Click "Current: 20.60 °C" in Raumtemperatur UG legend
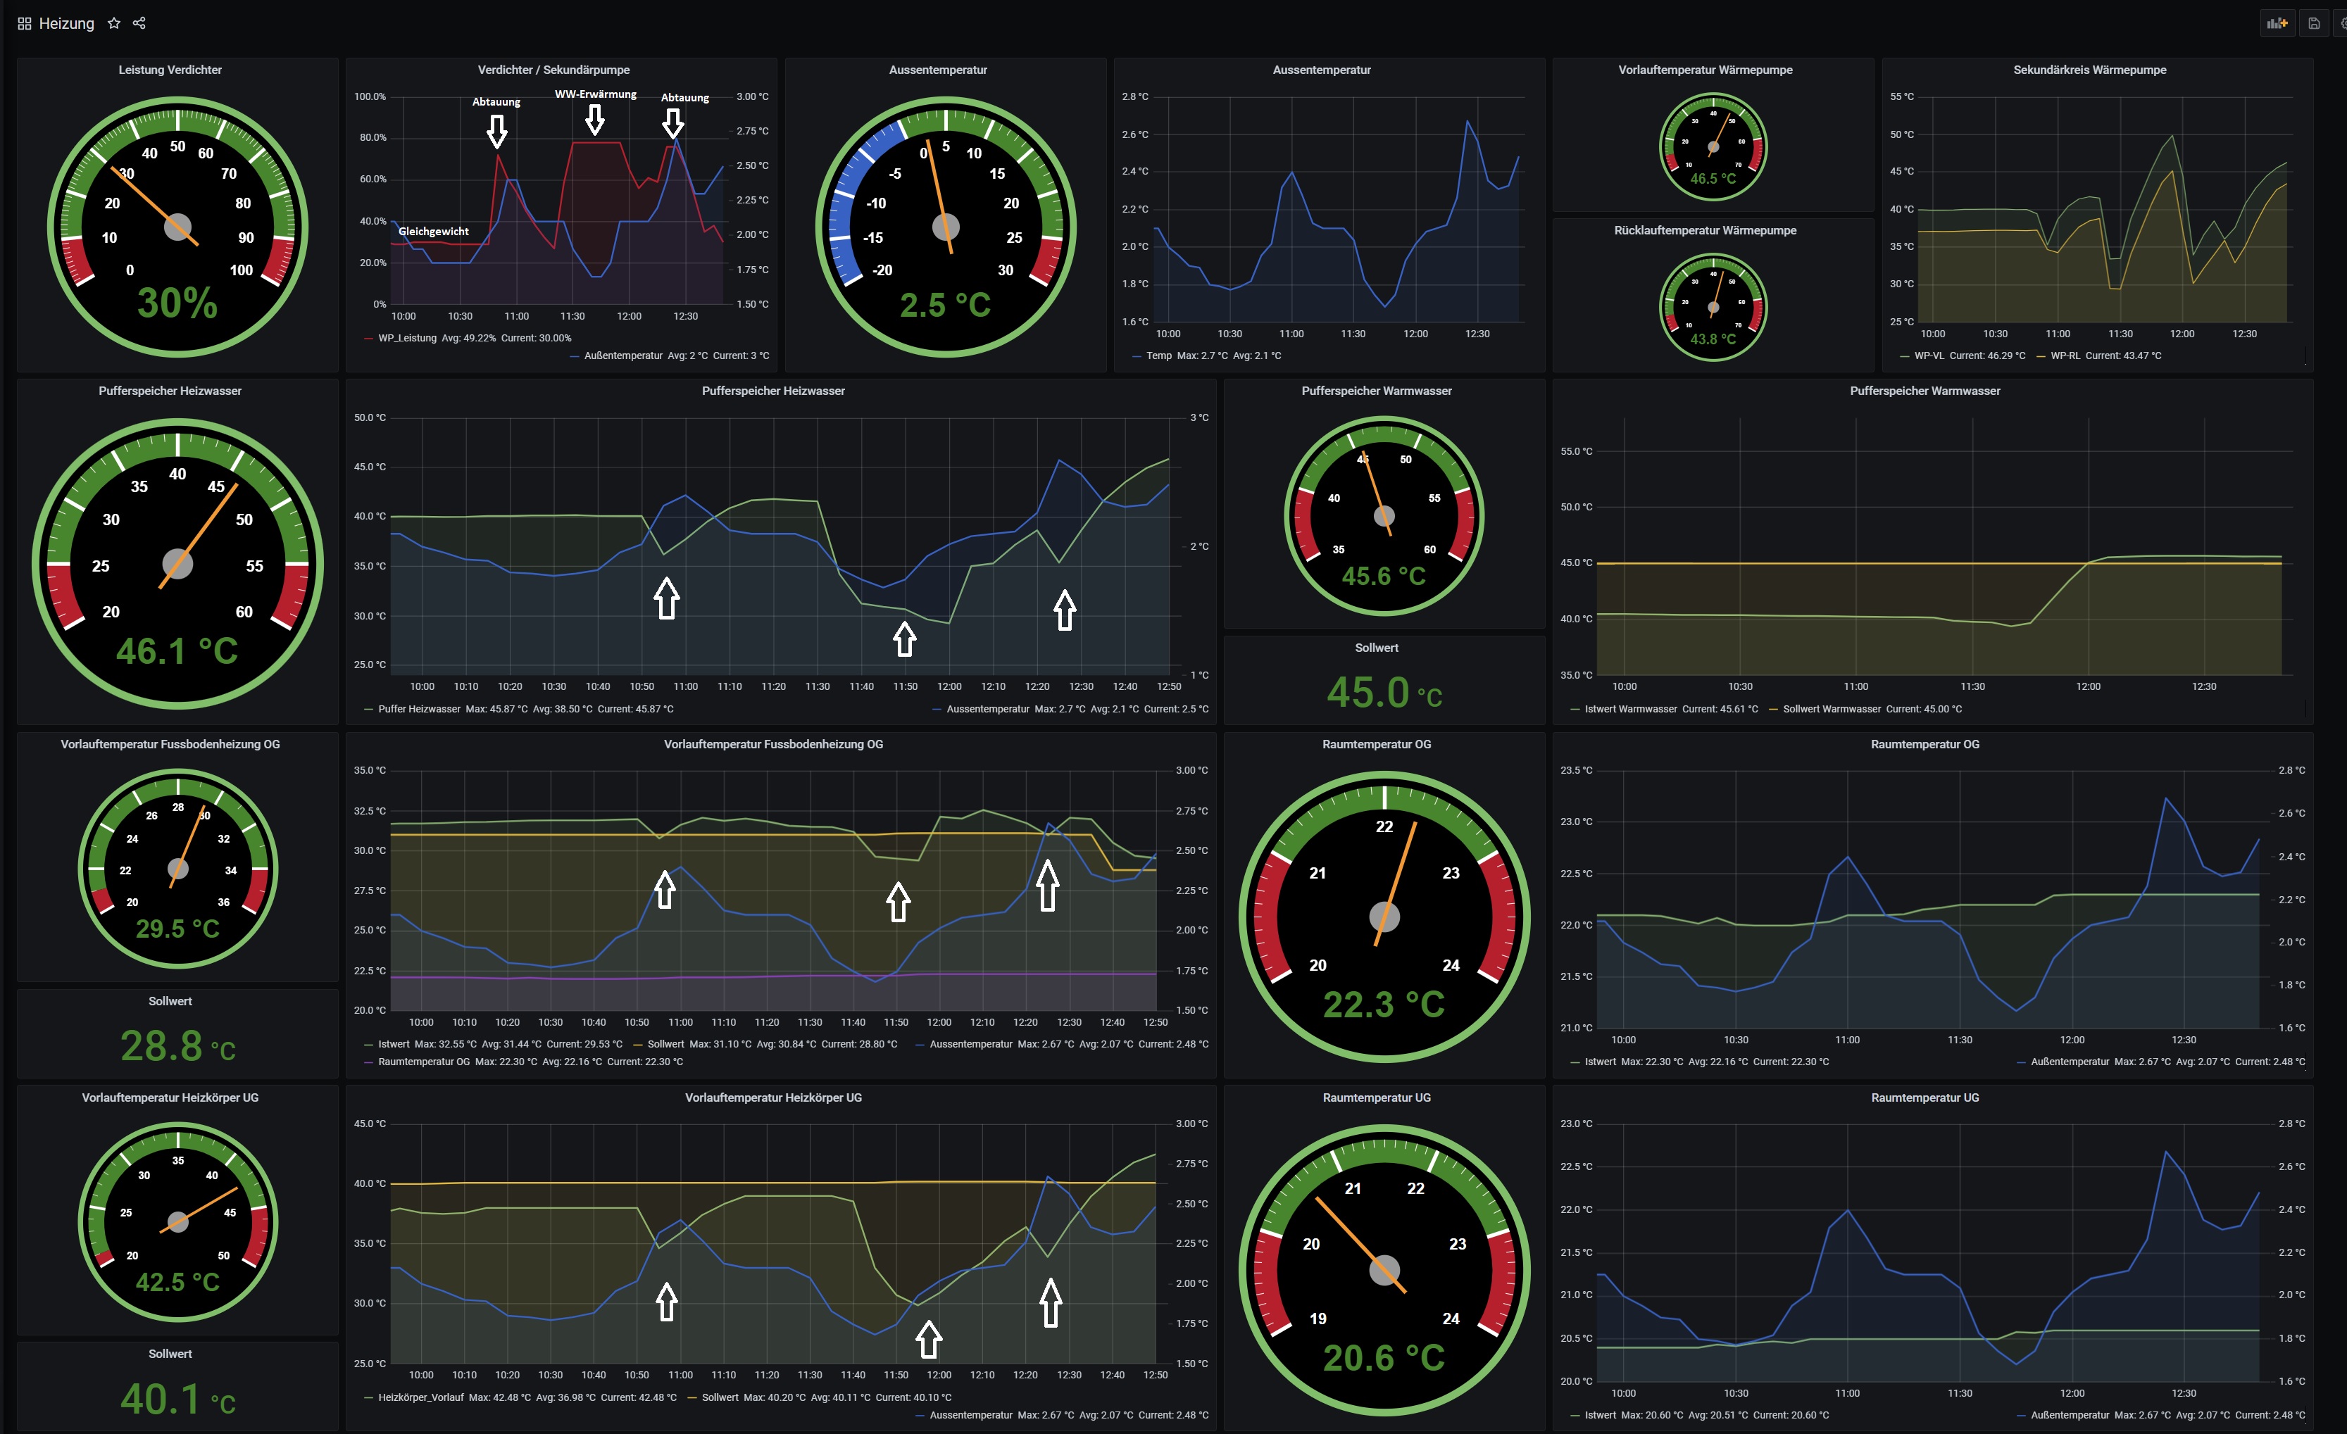Screen dimensions: 2347x1434 1791,1415
